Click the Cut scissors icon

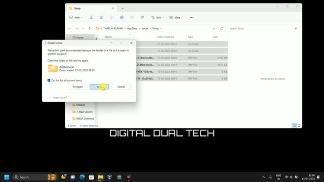[91, 18]
